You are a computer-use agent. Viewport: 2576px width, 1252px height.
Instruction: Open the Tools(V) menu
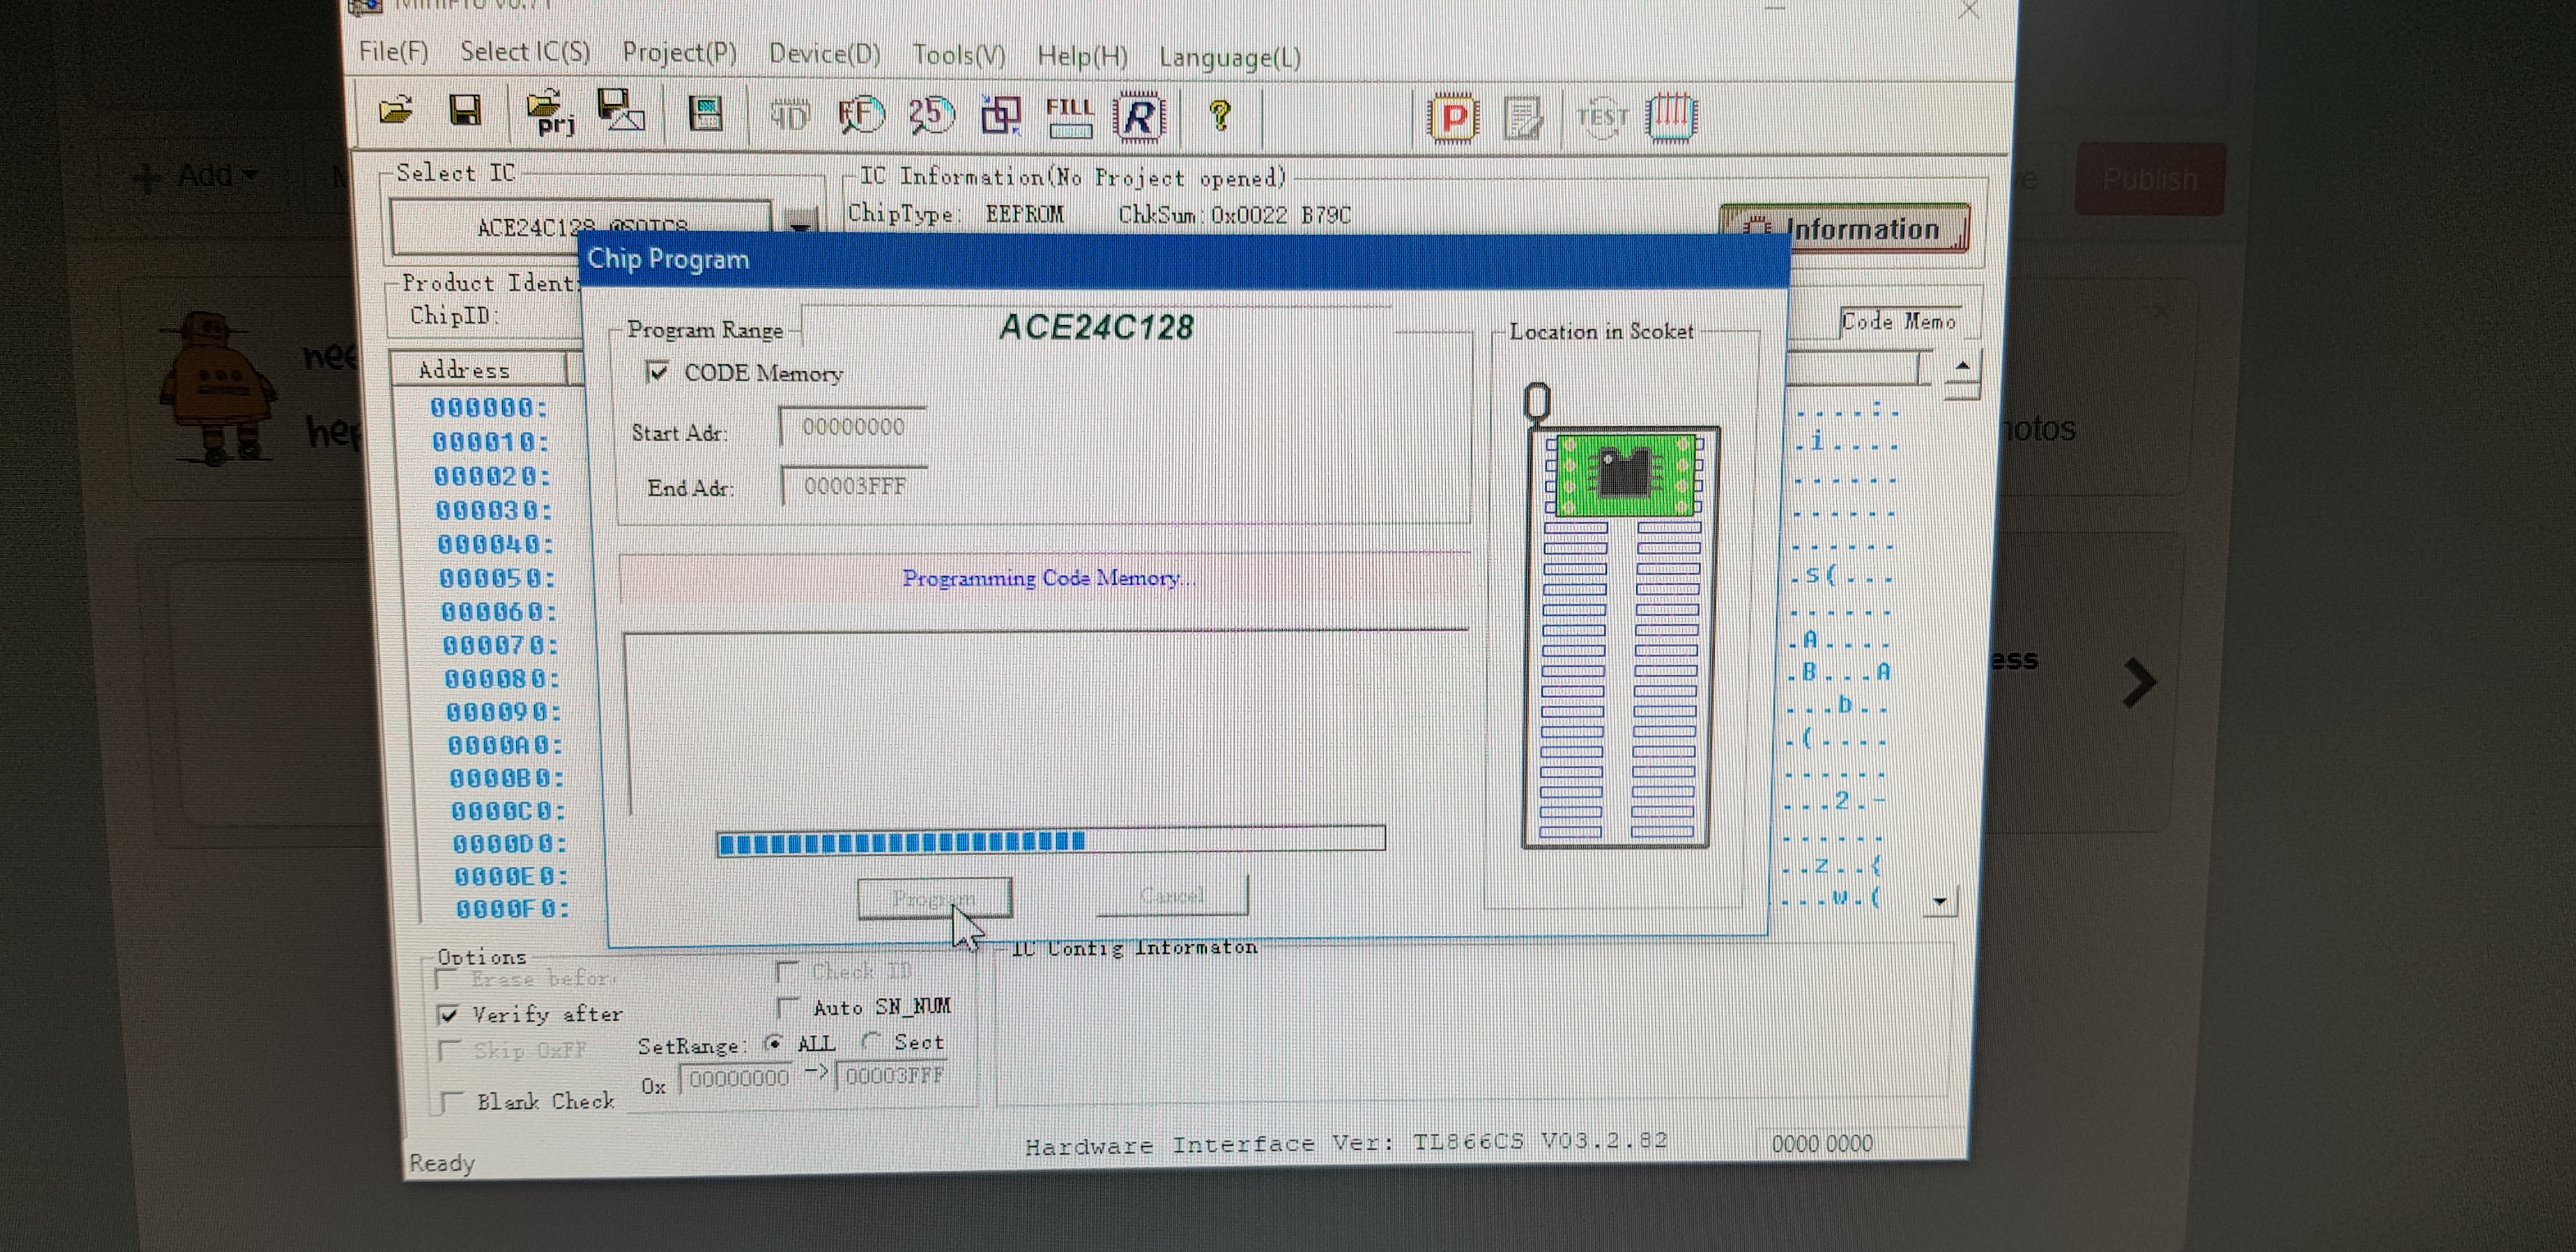pos(958,55)
